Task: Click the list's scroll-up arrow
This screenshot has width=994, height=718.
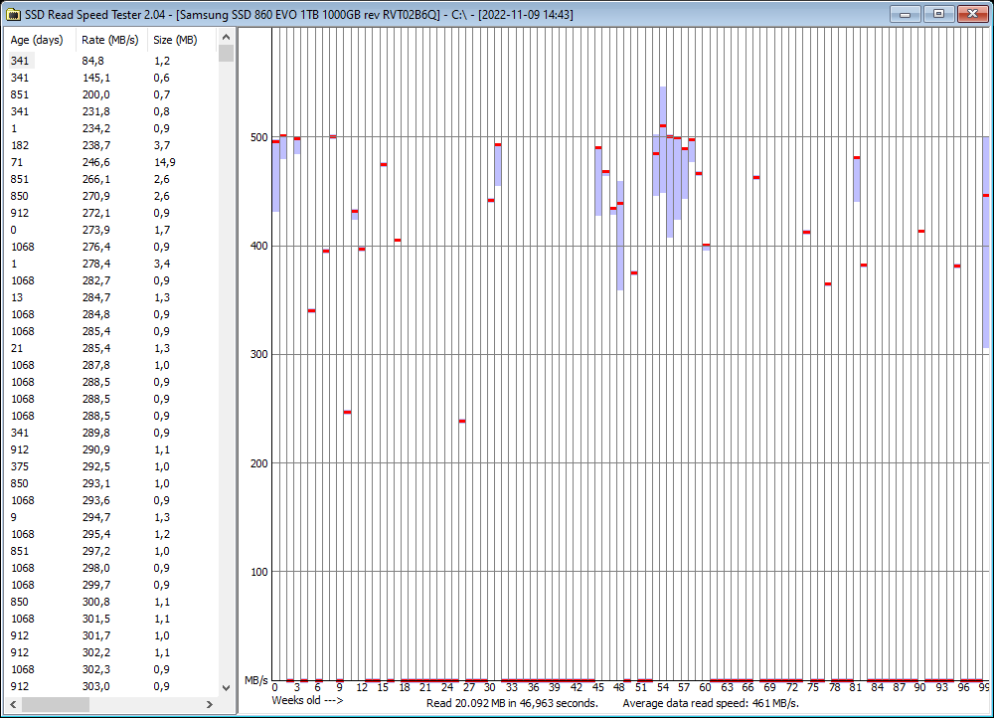Action: (226, 38)
